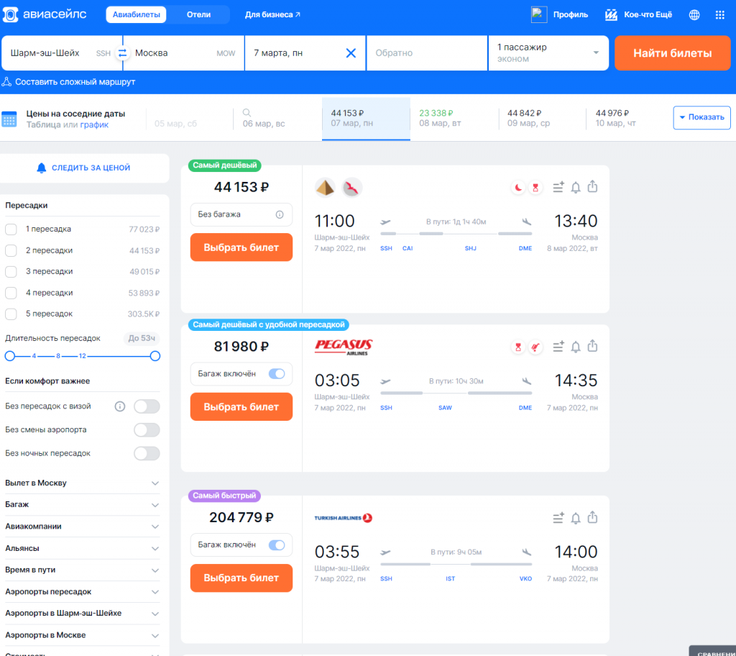Set price alert bell on 44 153 ₽ ticket
The width and height of the screenshot is (736, 656).
[576, 188]
